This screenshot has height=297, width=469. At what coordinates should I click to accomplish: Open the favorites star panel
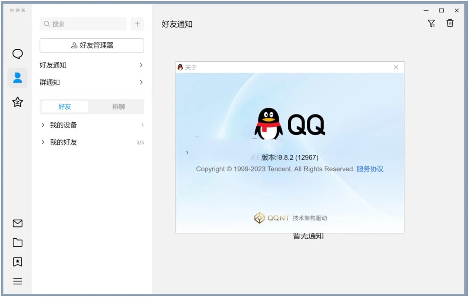click(x=17, y=102)
